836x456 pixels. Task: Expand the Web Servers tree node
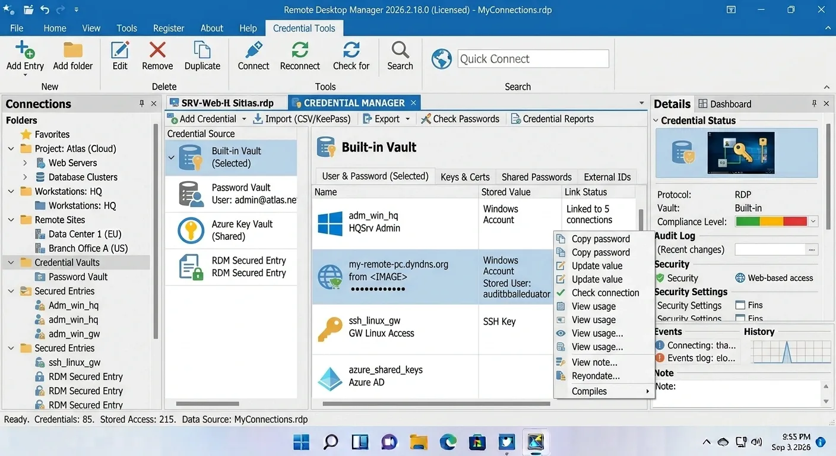[25, 163]
